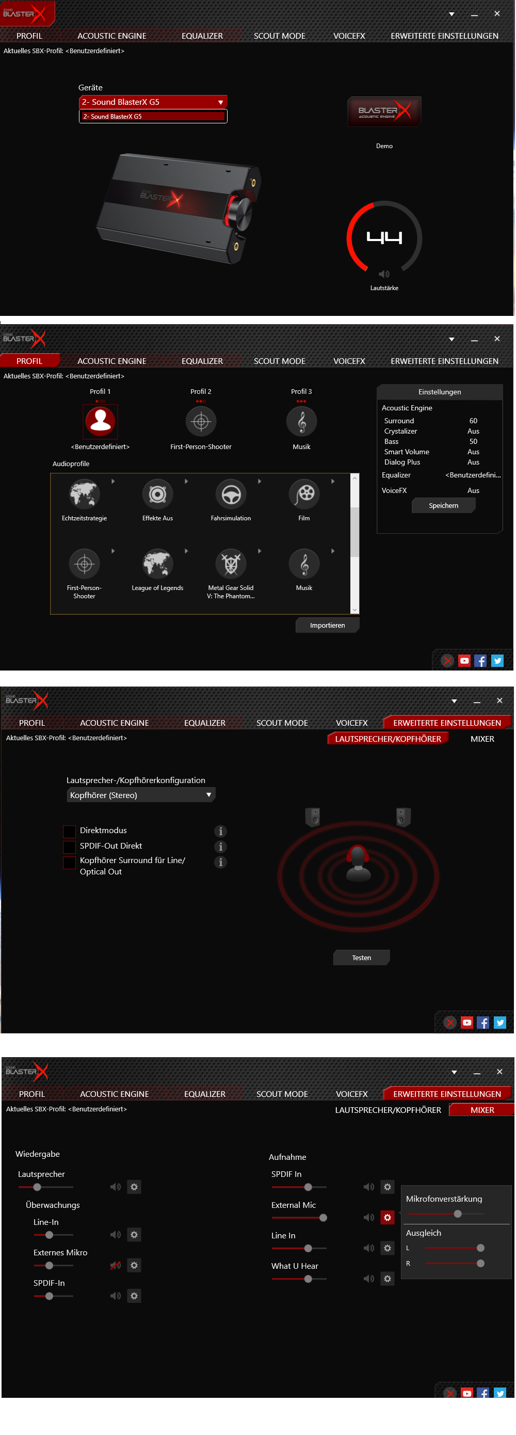Image resolution: width=516 pixels, height=1435 pixels.
Task: Open the Aufnahme Line In settings gear
Action: (388, 1248)
